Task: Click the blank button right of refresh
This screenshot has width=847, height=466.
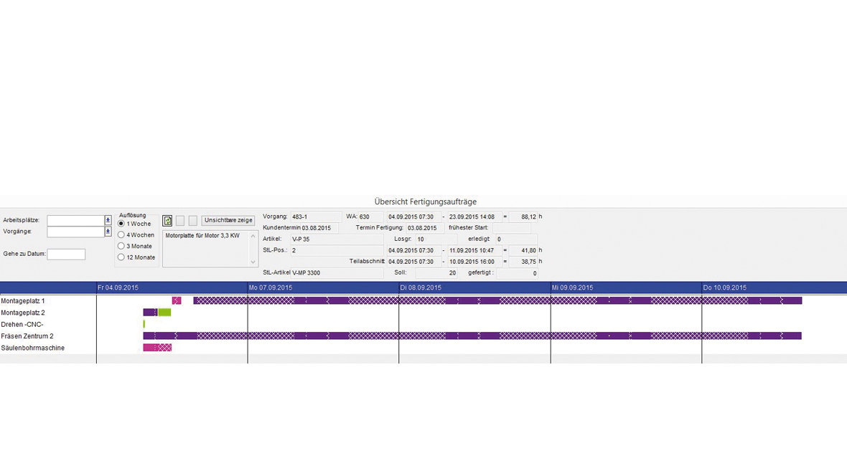Action: click(x=180, y=221)
